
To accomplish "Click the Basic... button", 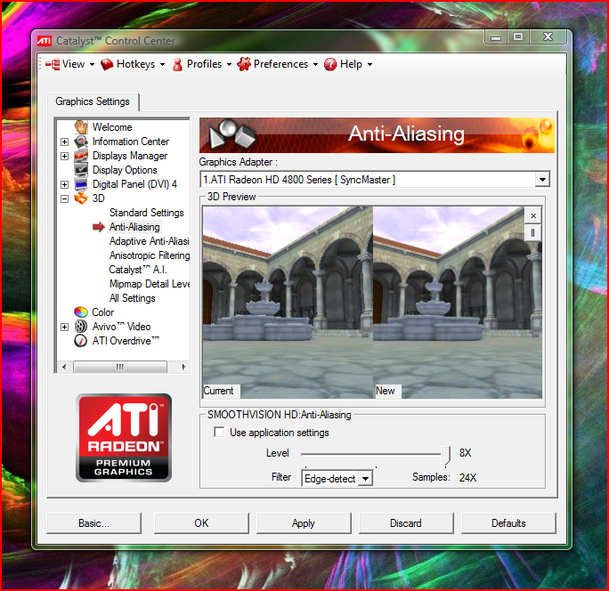I will click(93, 523).
